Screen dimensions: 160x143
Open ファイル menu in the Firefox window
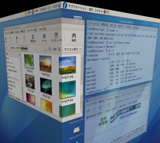pyautogui.click(x=92, y=104)
